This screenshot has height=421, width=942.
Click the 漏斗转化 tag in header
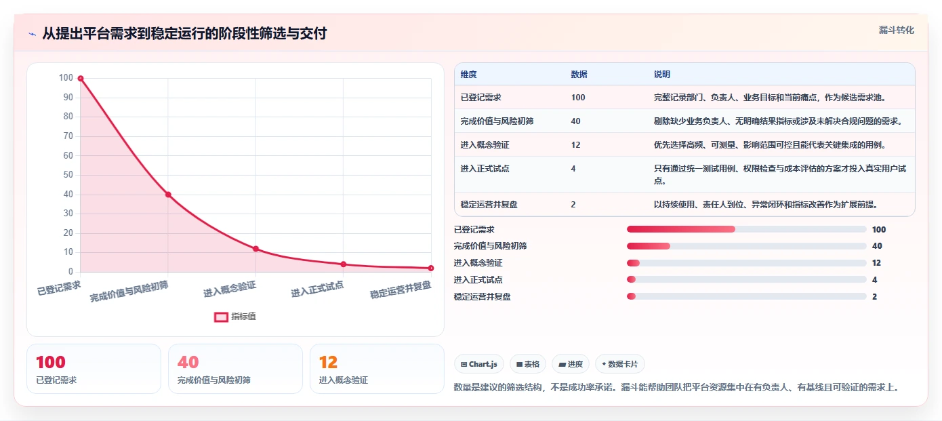pos(896,31)
